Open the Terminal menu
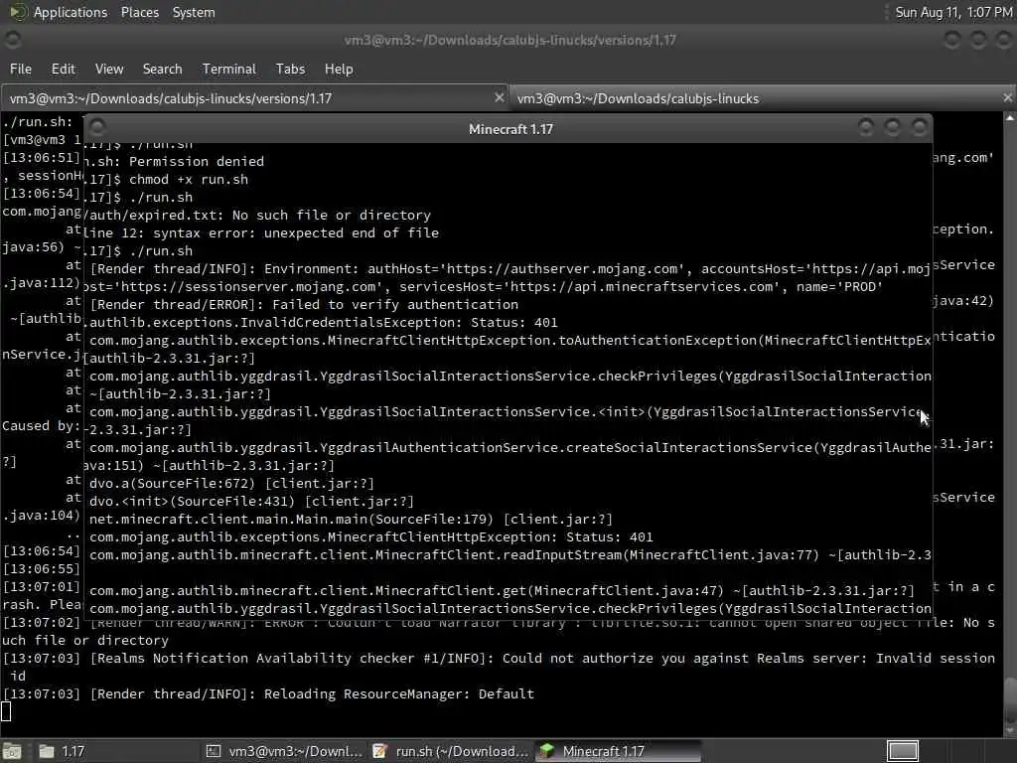Viewport: 1017px width, 763px height. 229,69
